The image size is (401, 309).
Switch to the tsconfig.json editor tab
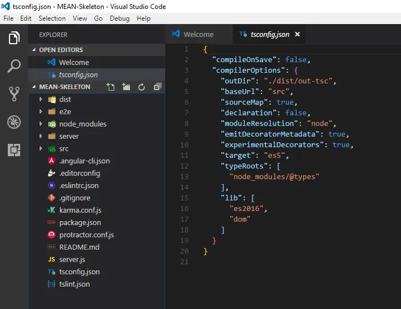(x=268, y=34)
